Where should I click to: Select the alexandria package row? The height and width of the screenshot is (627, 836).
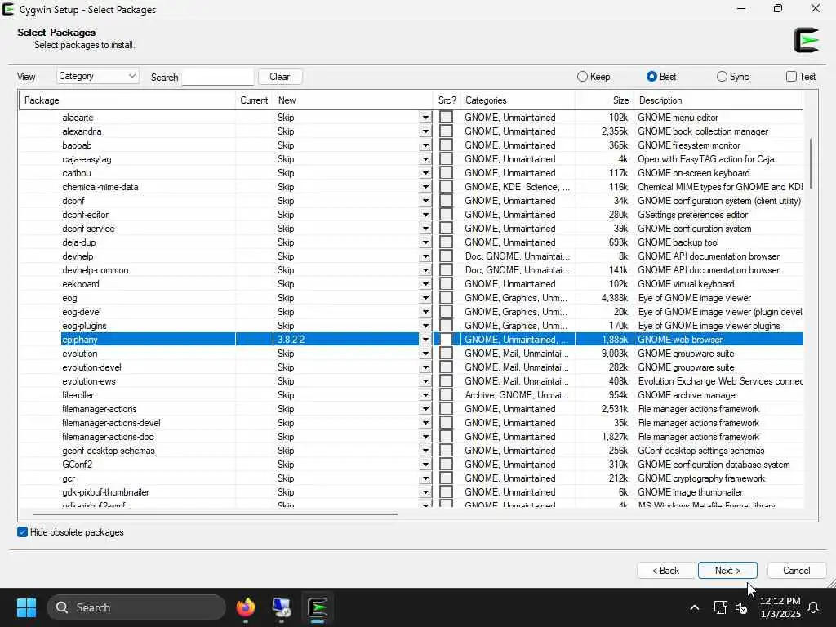[411, 131]
